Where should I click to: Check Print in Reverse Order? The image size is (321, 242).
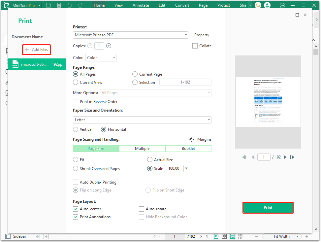point(76,102)
